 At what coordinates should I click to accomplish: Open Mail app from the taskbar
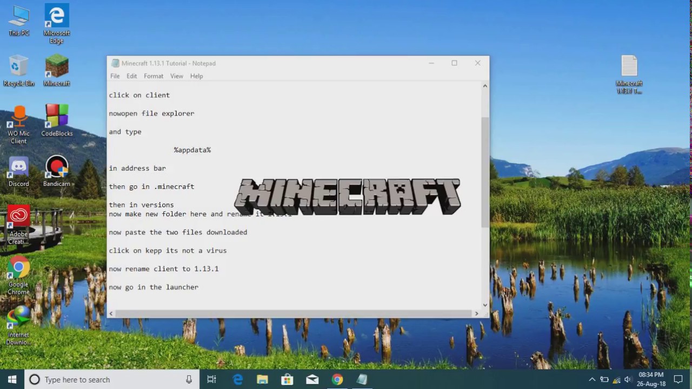[x=312, y=379]
